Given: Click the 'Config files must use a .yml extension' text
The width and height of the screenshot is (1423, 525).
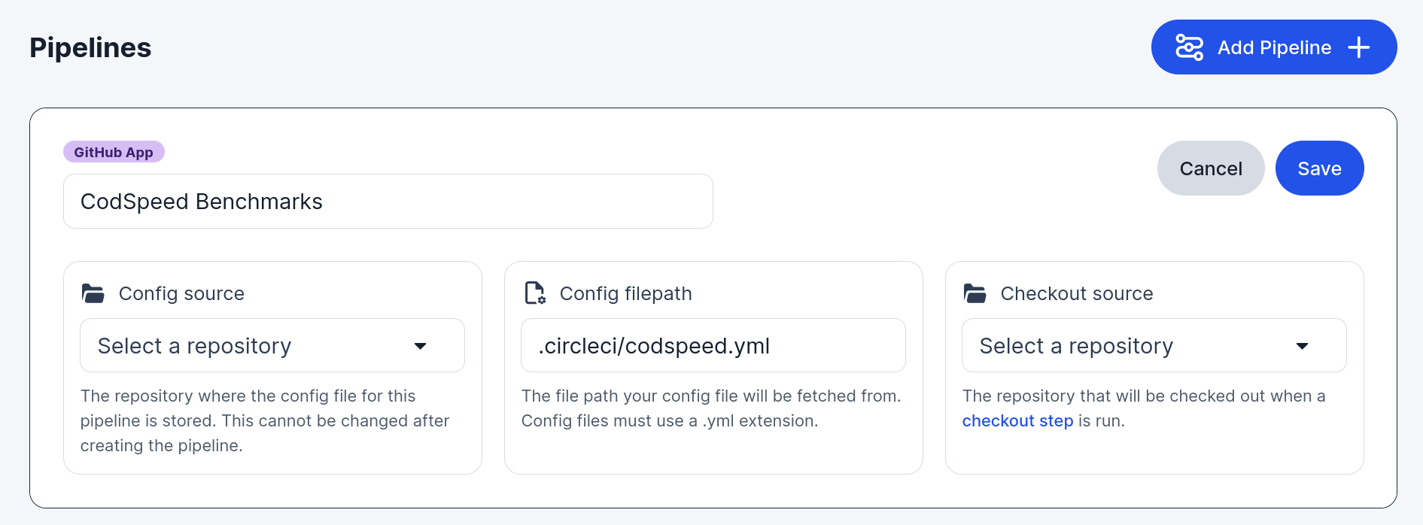Looking at the screenshot, I should 670,421.
